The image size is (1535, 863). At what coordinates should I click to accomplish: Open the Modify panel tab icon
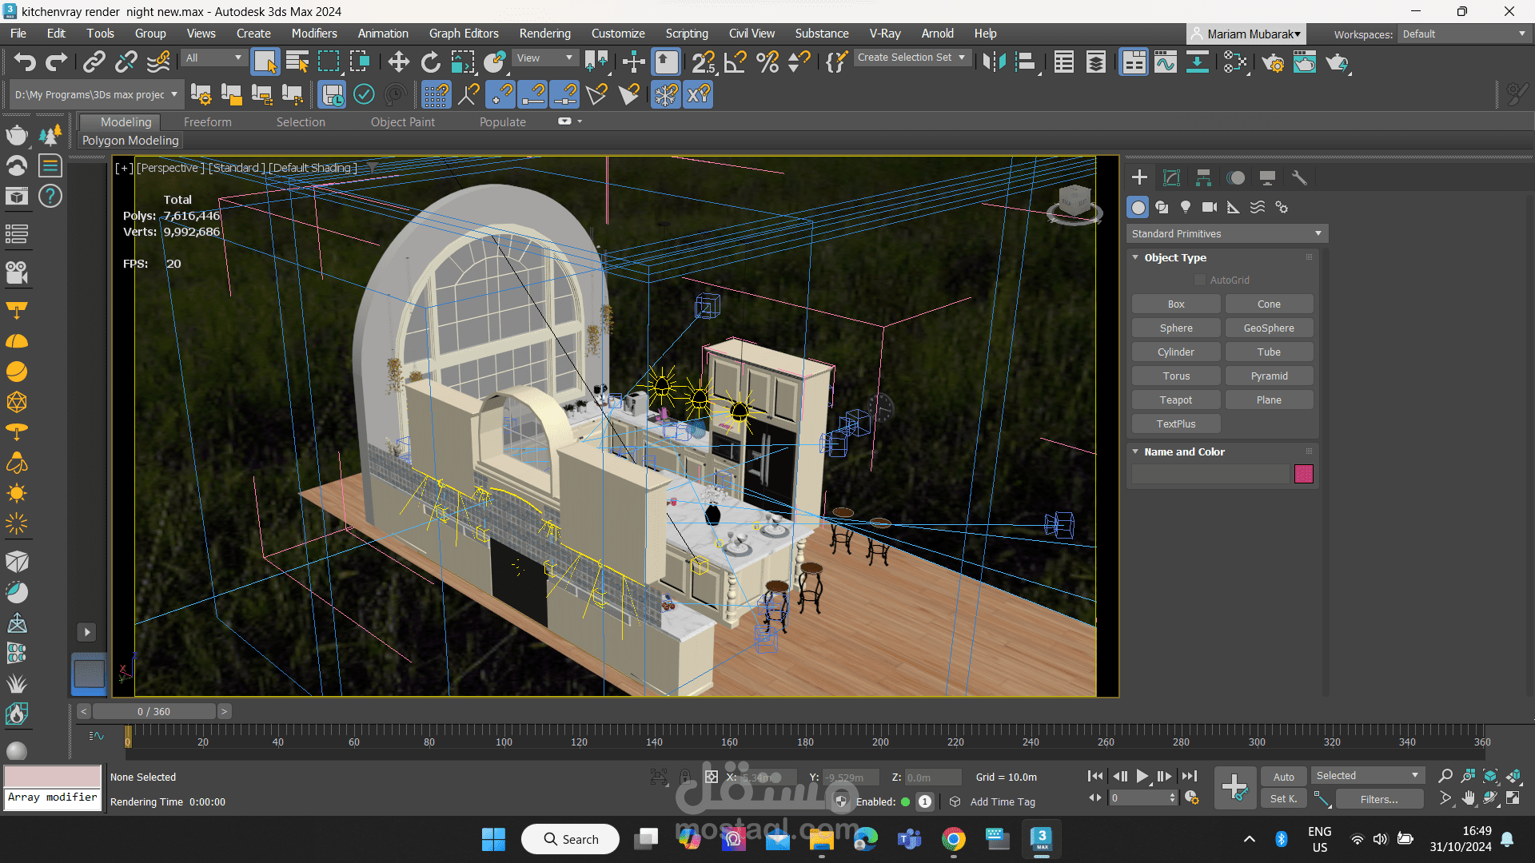pos(1171,177)
